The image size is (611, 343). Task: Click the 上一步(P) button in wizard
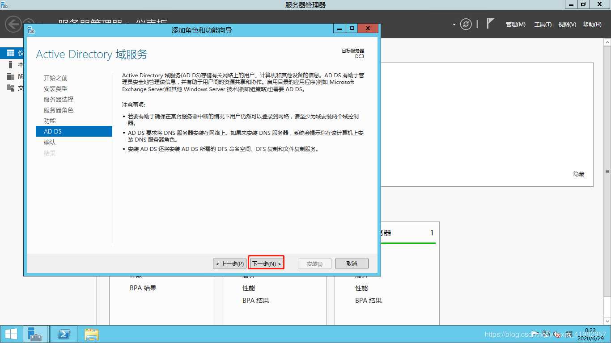point(230,264)
